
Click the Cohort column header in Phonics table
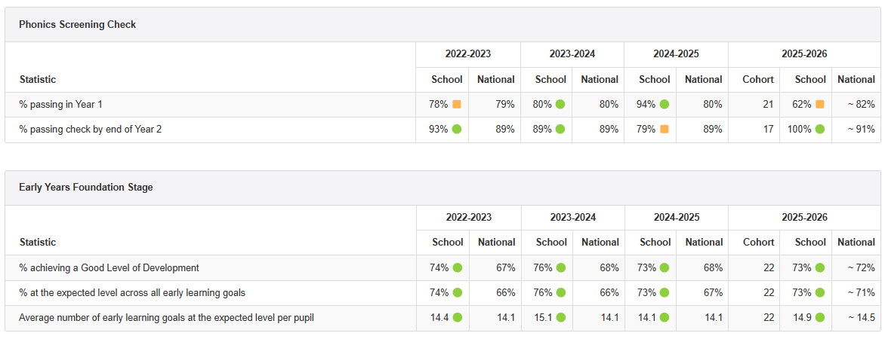[758, 79]
